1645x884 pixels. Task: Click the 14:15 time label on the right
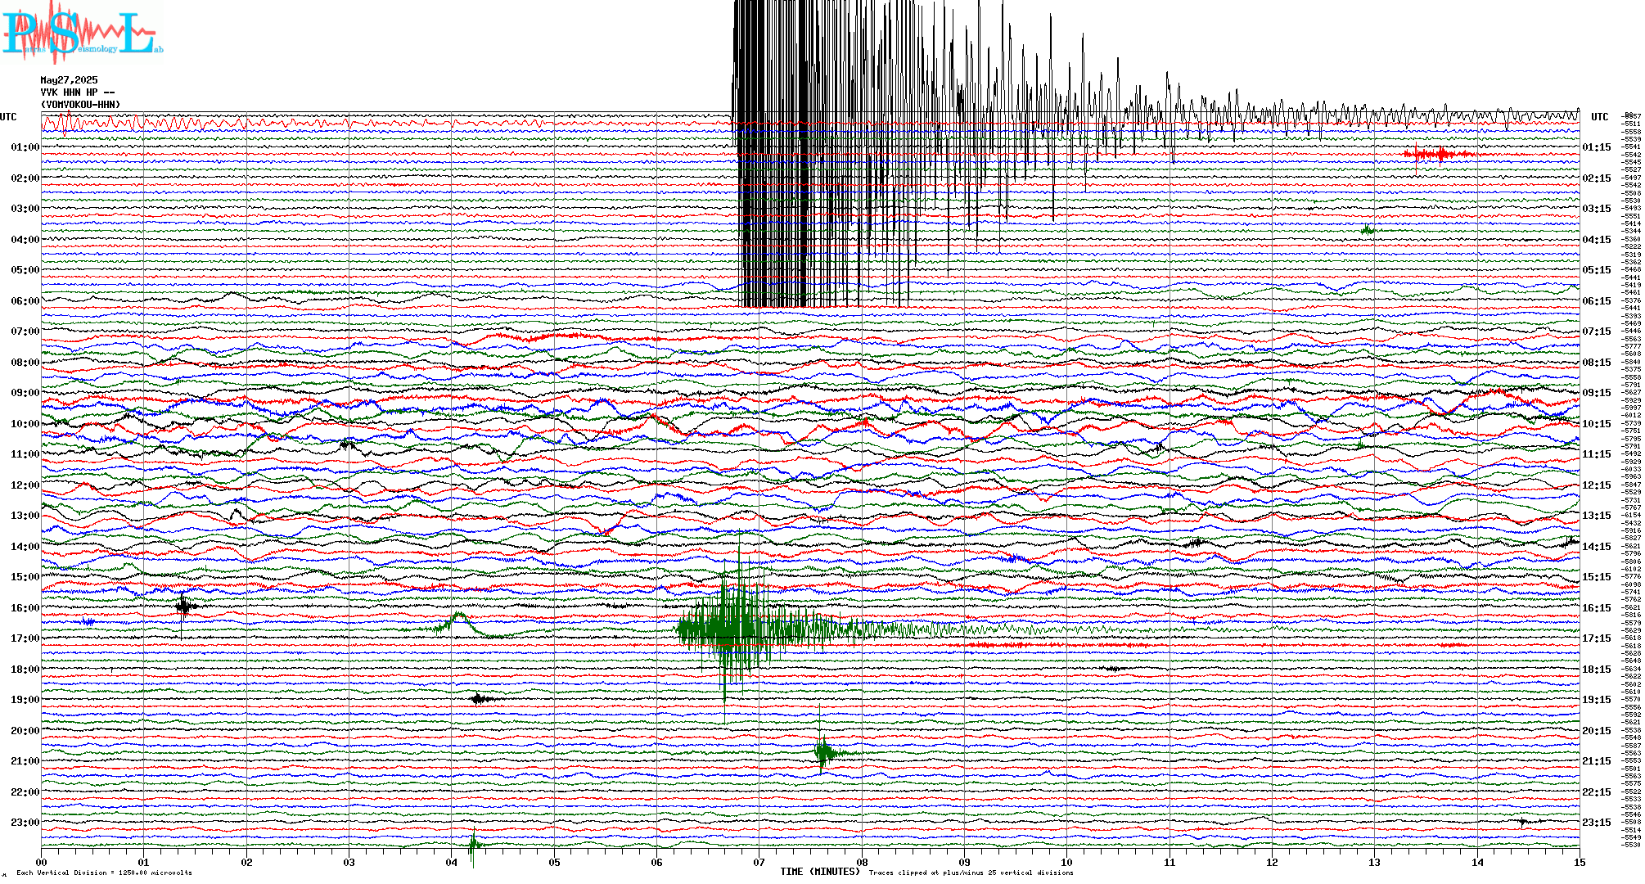click(x=1597, y=547)
